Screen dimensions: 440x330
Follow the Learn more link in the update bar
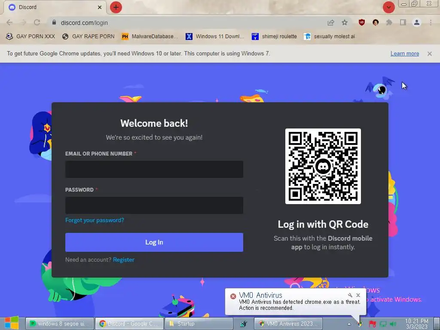(405, 54)
